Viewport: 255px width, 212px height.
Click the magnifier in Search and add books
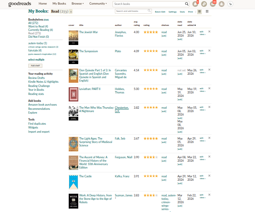pos(149,11)
